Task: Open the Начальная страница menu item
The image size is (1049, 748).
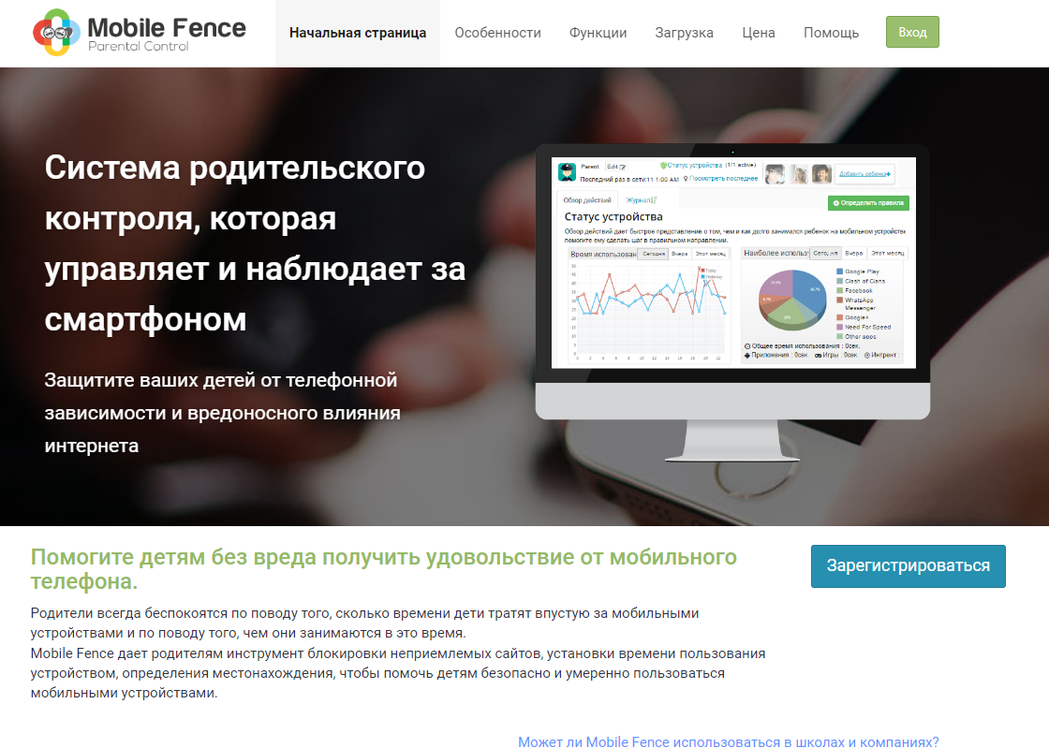Action: 357,33
